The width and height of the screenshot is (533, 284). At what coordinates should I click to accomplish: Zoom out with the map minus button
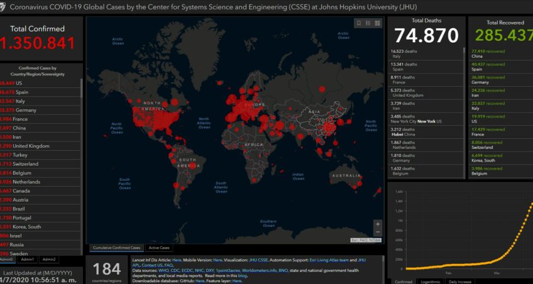(378, 232)
